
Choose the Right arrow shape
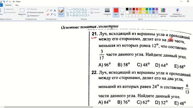pos(80,12)
